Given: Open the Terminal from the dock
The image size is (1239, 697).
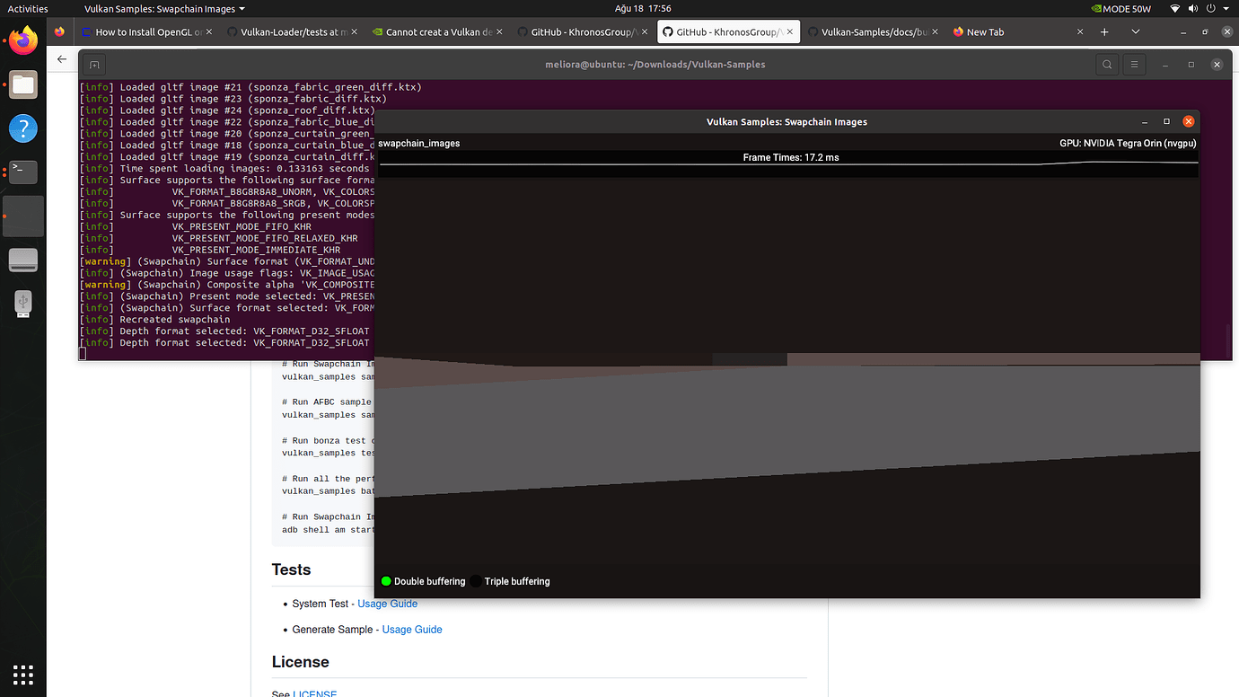Looking at the screenshot, I should tap(22, 171).
